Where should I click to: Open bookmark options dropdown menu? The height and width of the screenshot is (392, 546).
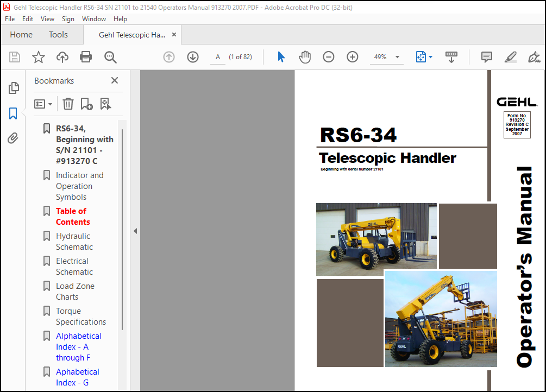(x=43, y=104)
